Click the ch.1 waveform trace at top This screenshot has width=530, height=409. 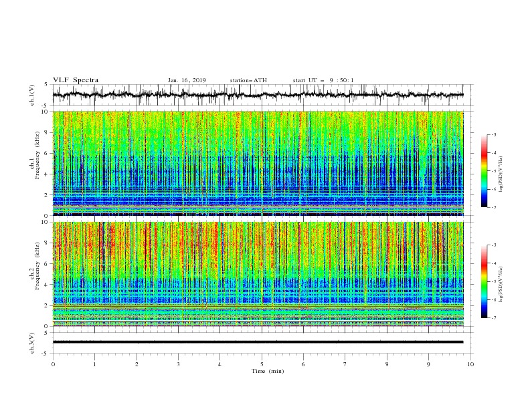258,95
